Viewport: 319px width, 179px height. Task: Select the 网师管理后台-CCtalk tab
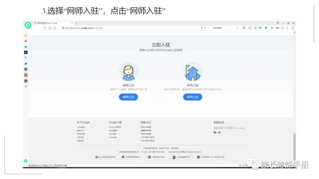[x=53, y=23]
